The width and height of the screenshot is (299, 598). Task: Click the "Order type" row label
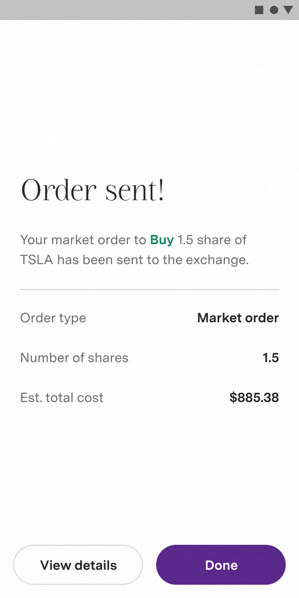point(53,318)
